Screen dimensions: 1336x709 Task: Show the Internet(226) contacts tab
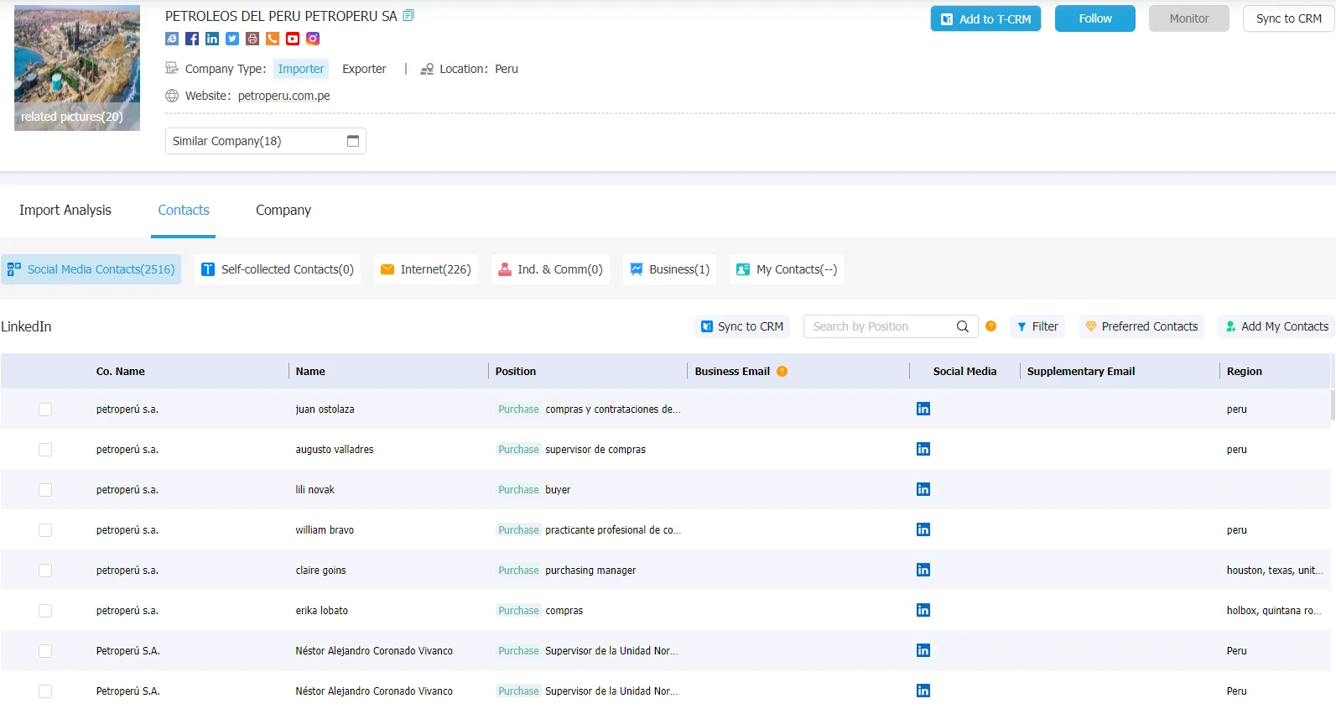tap(426, 269)
